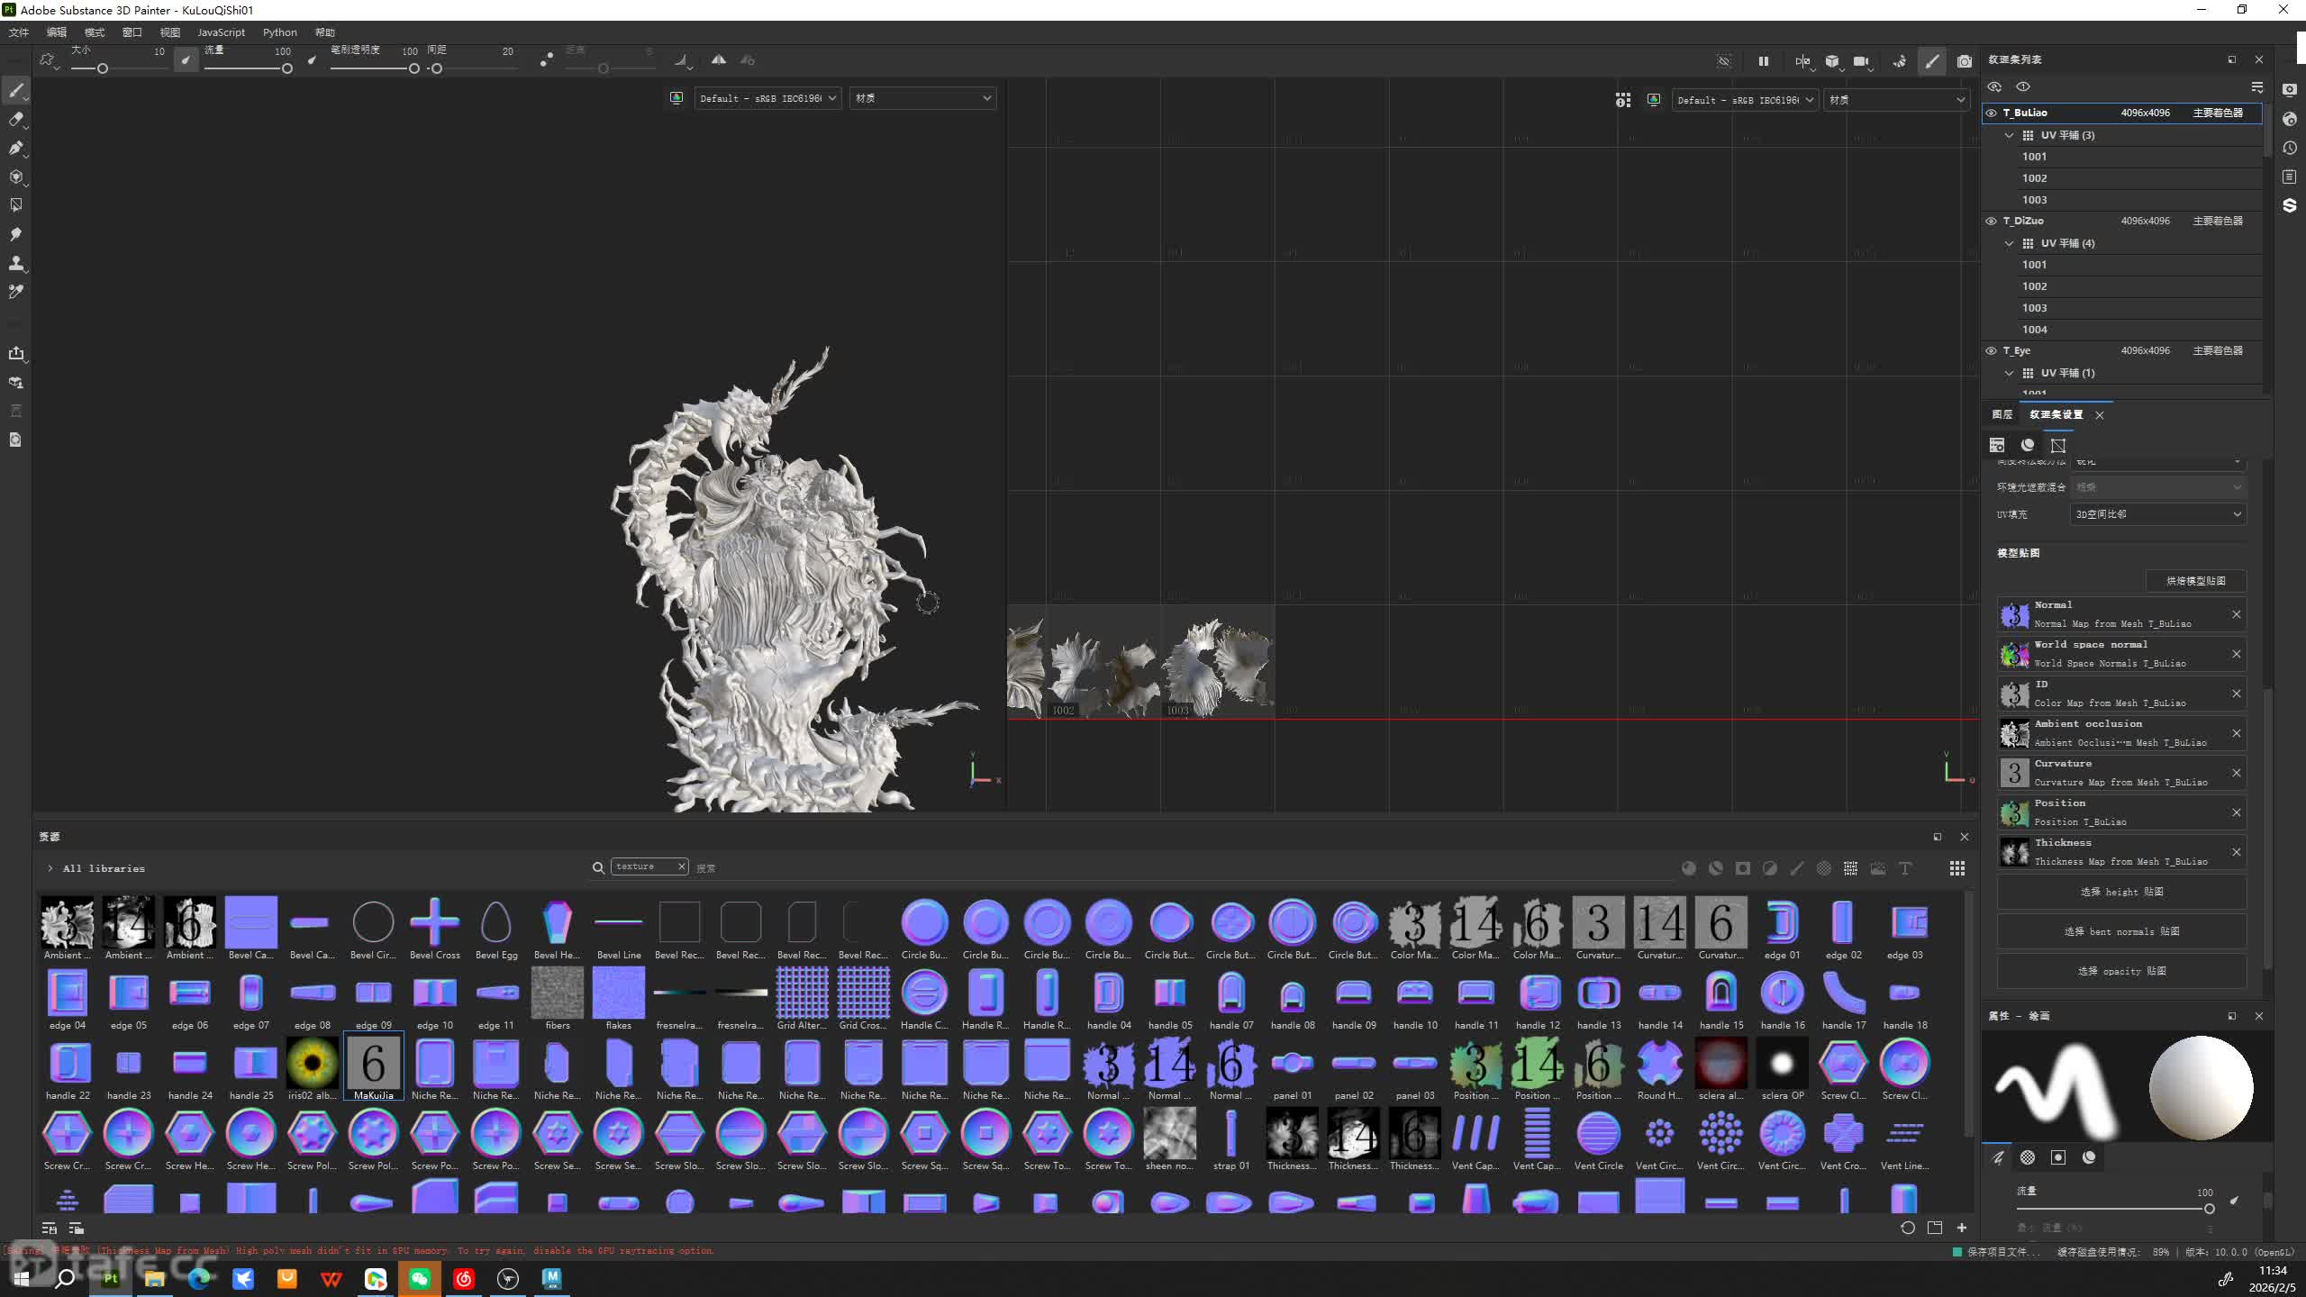Select the Polygon Fill tool
This screenshot has width=2306, height=1297.
15,205
